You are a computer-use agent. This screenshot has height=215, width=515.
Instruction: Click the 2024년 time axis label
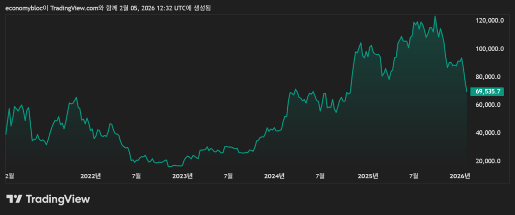click(x=275, y=176)
